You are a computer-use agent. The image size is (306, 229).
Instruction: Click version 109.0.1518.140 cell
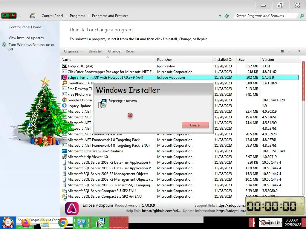(273, 151)
